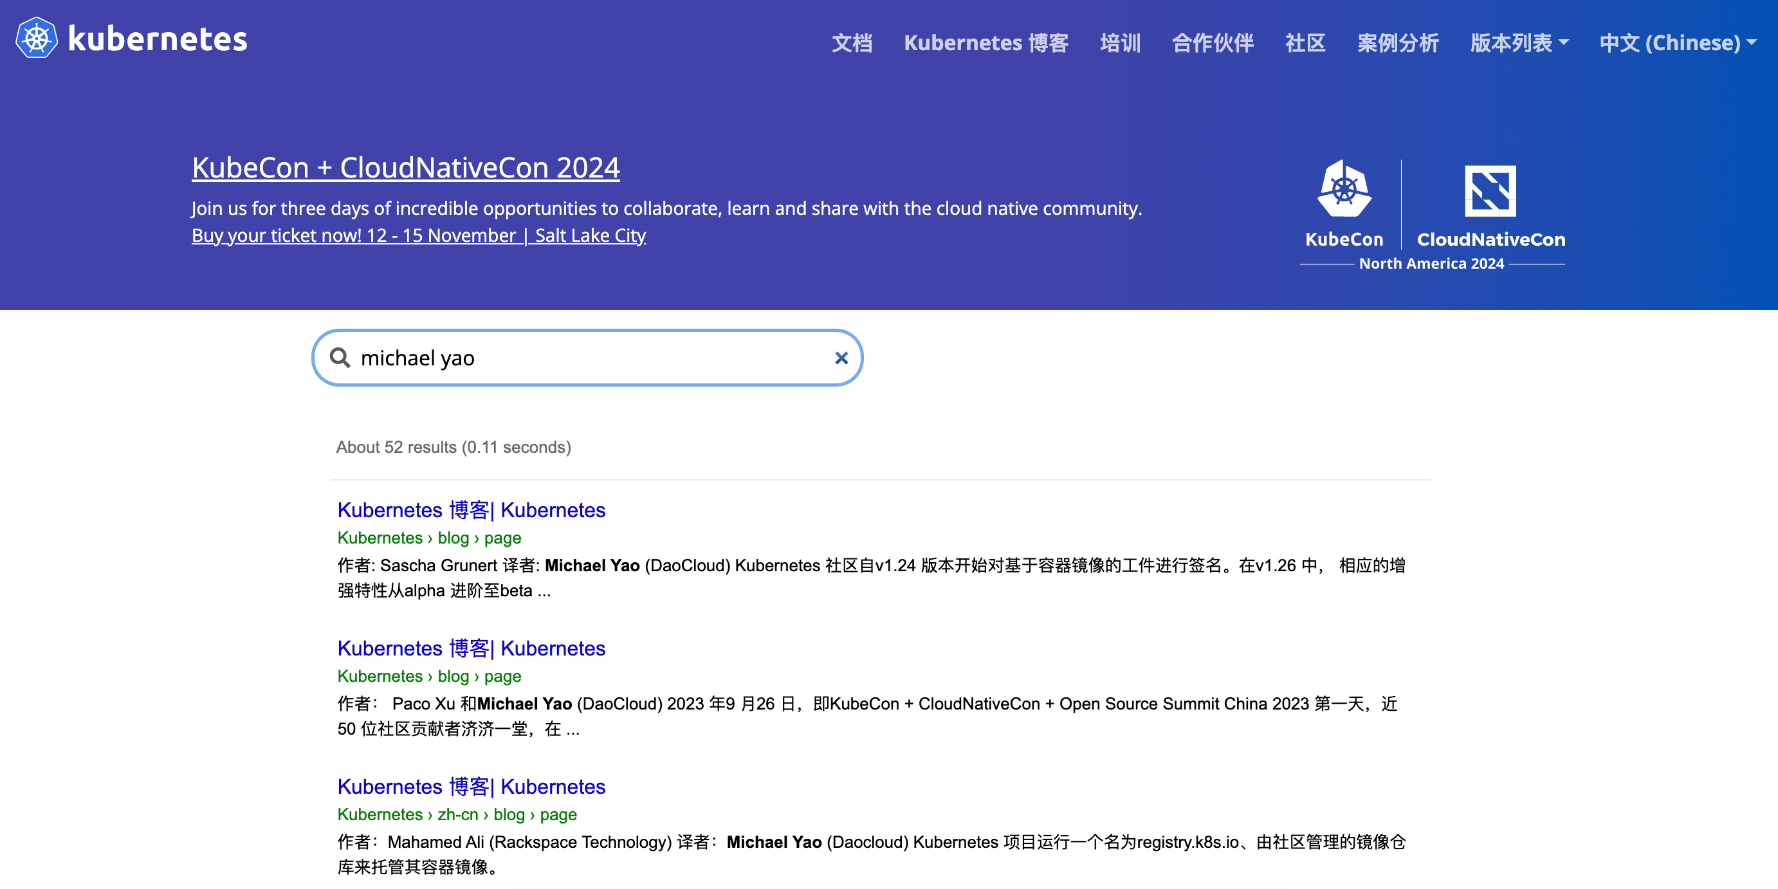Clear the search with the X icon

click(x=841, y=358)
